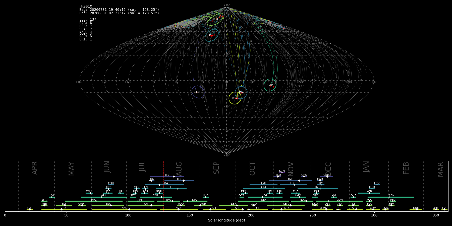Viewport: 452px width, 226px height.
Task: Click the LYR shower marker in April
Action: 45,201
